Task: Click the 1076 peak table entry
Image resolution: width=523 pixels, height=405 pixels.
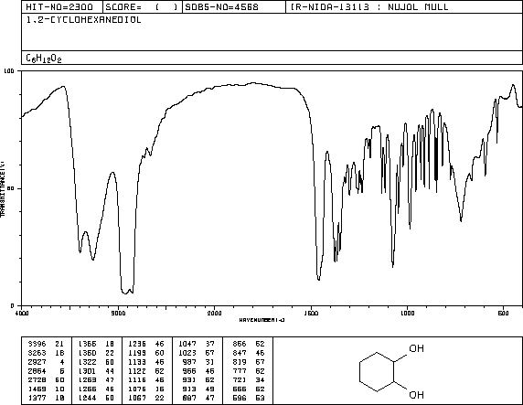Action: 146,389
